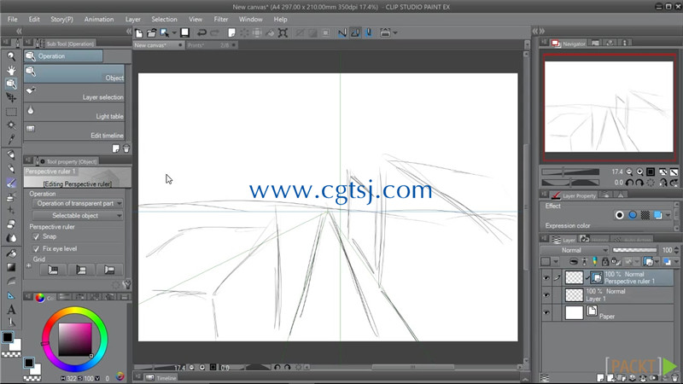Image resolution: width=683 pixels, height=384 pixels.
Task: Open the File menu
Action: [x=12, y=19]
